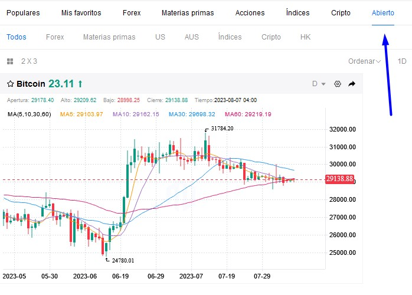Screen dimensions: 412x295
Task: Click the 2 X 3 grid layout icon
Action: 9,61
